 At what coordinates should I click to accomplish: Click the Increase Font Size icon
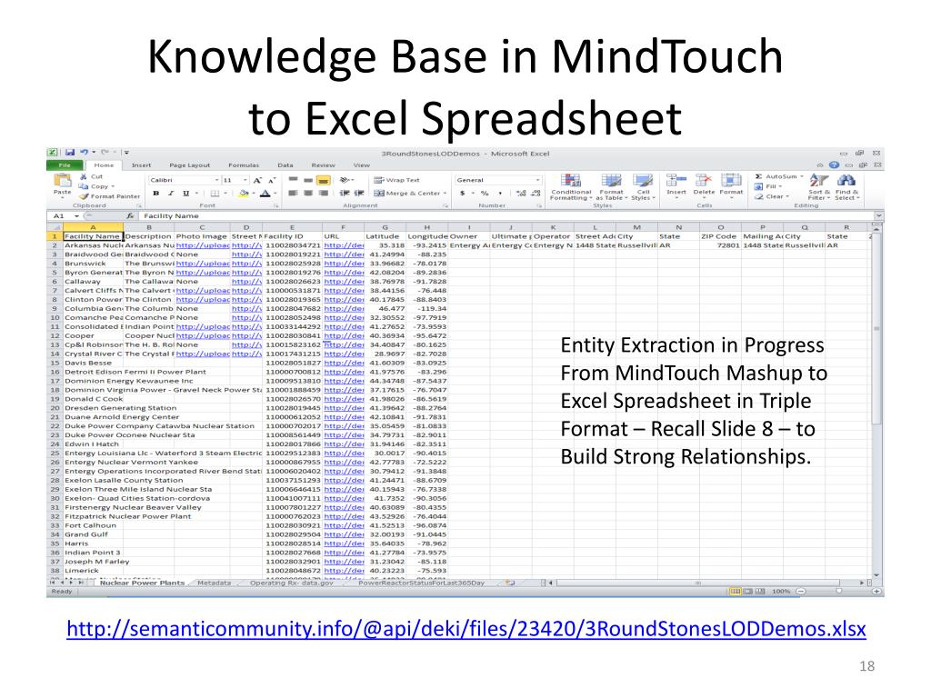pos(257,180)
